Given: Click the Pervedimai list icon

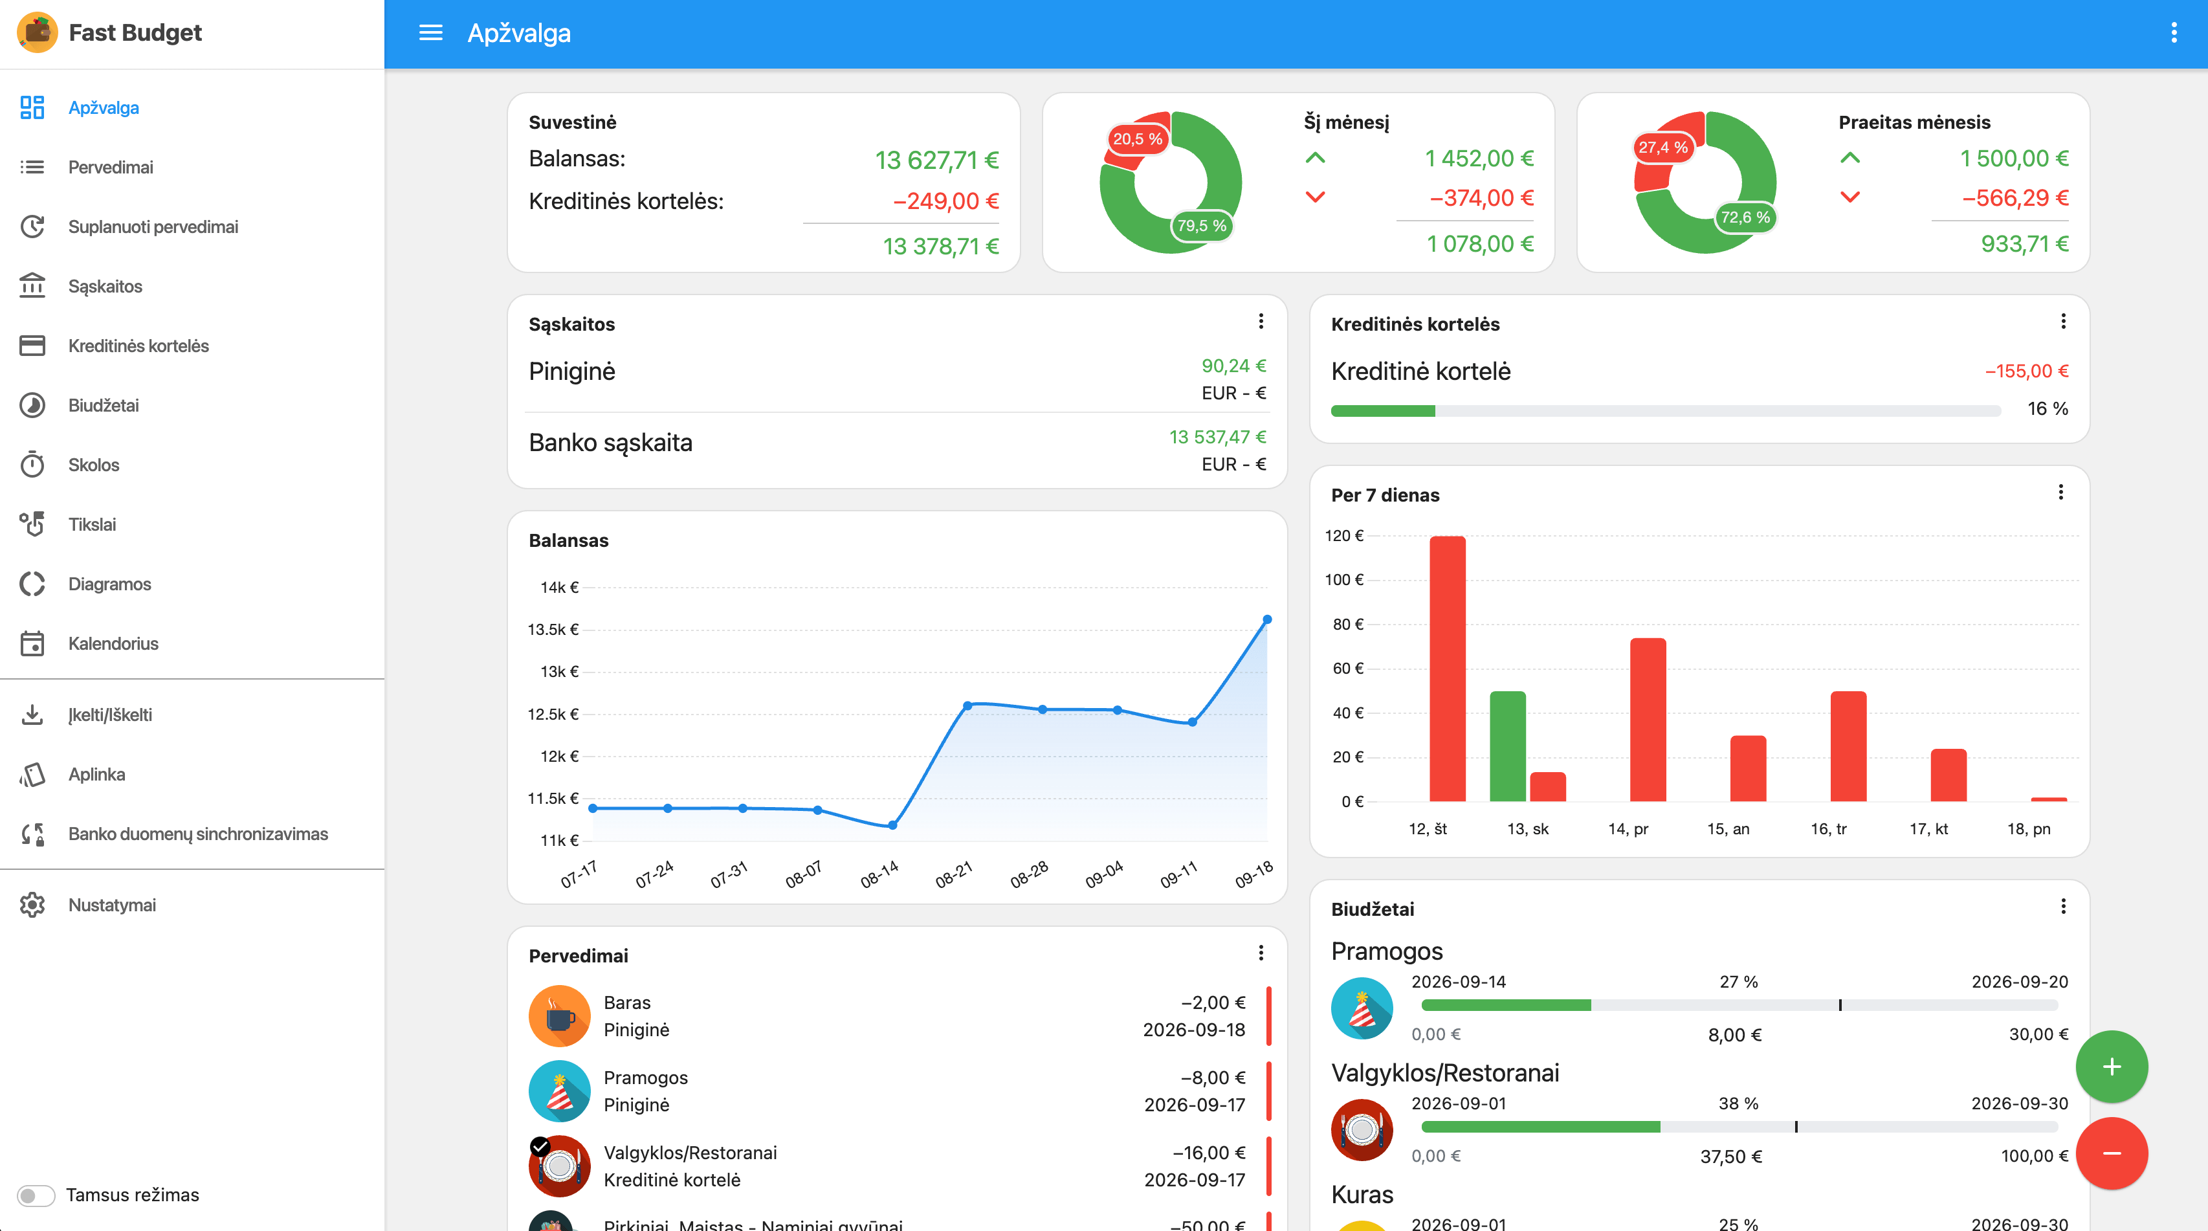Looking at the screenshot, I should tap(32, 167).
